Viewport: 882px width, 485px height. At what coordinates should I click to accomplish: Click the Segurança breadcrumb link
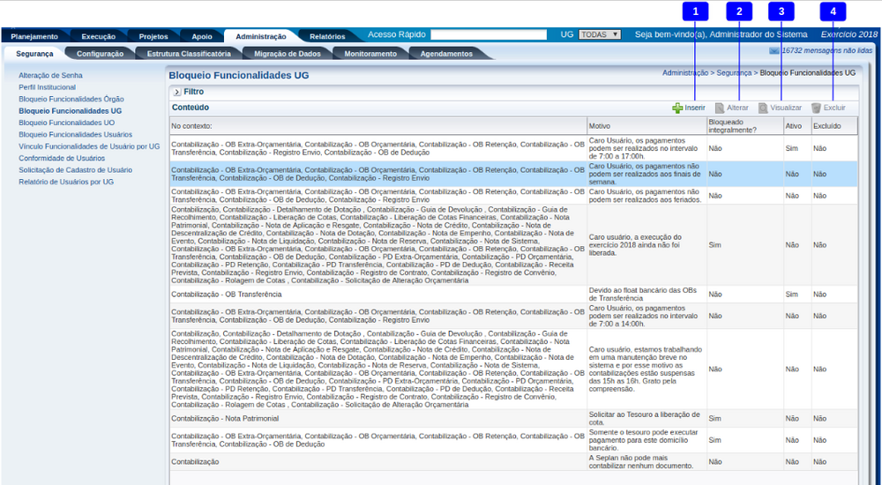(x=734, y=73)
